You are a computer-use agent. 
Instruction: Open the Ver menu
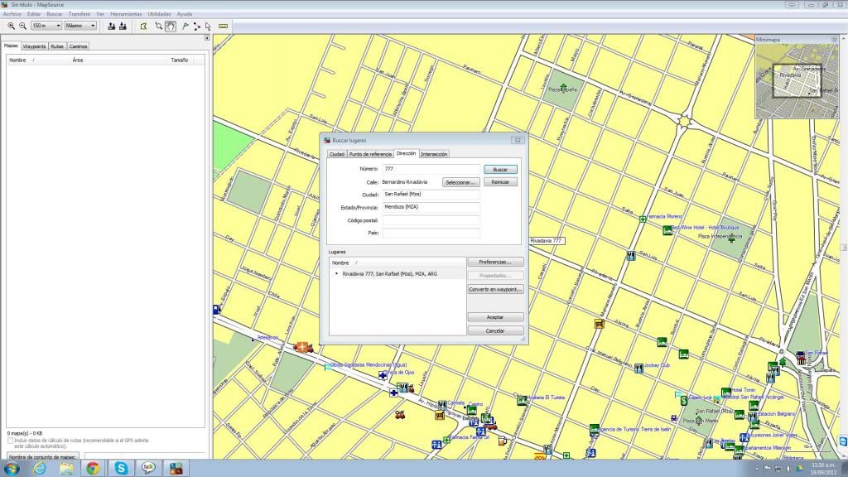[x=100, y=14]
